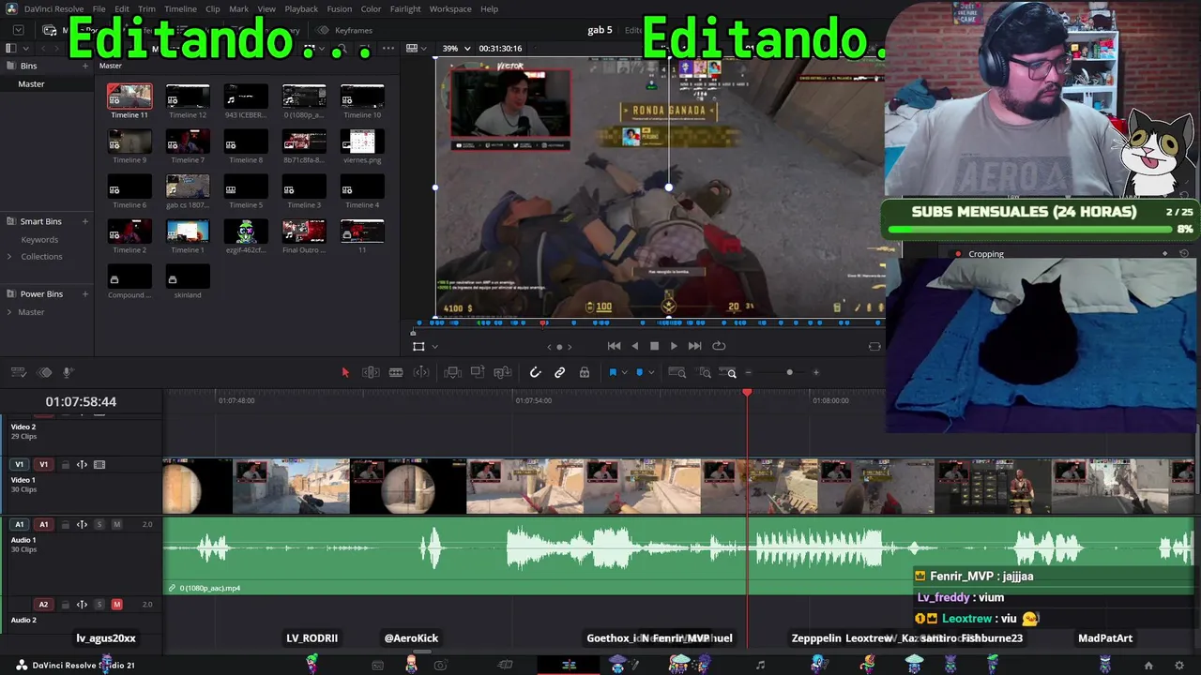1201x675 pixels.
Task: Toggle Linked Selection chain icon
Action: tap(559, 372)
